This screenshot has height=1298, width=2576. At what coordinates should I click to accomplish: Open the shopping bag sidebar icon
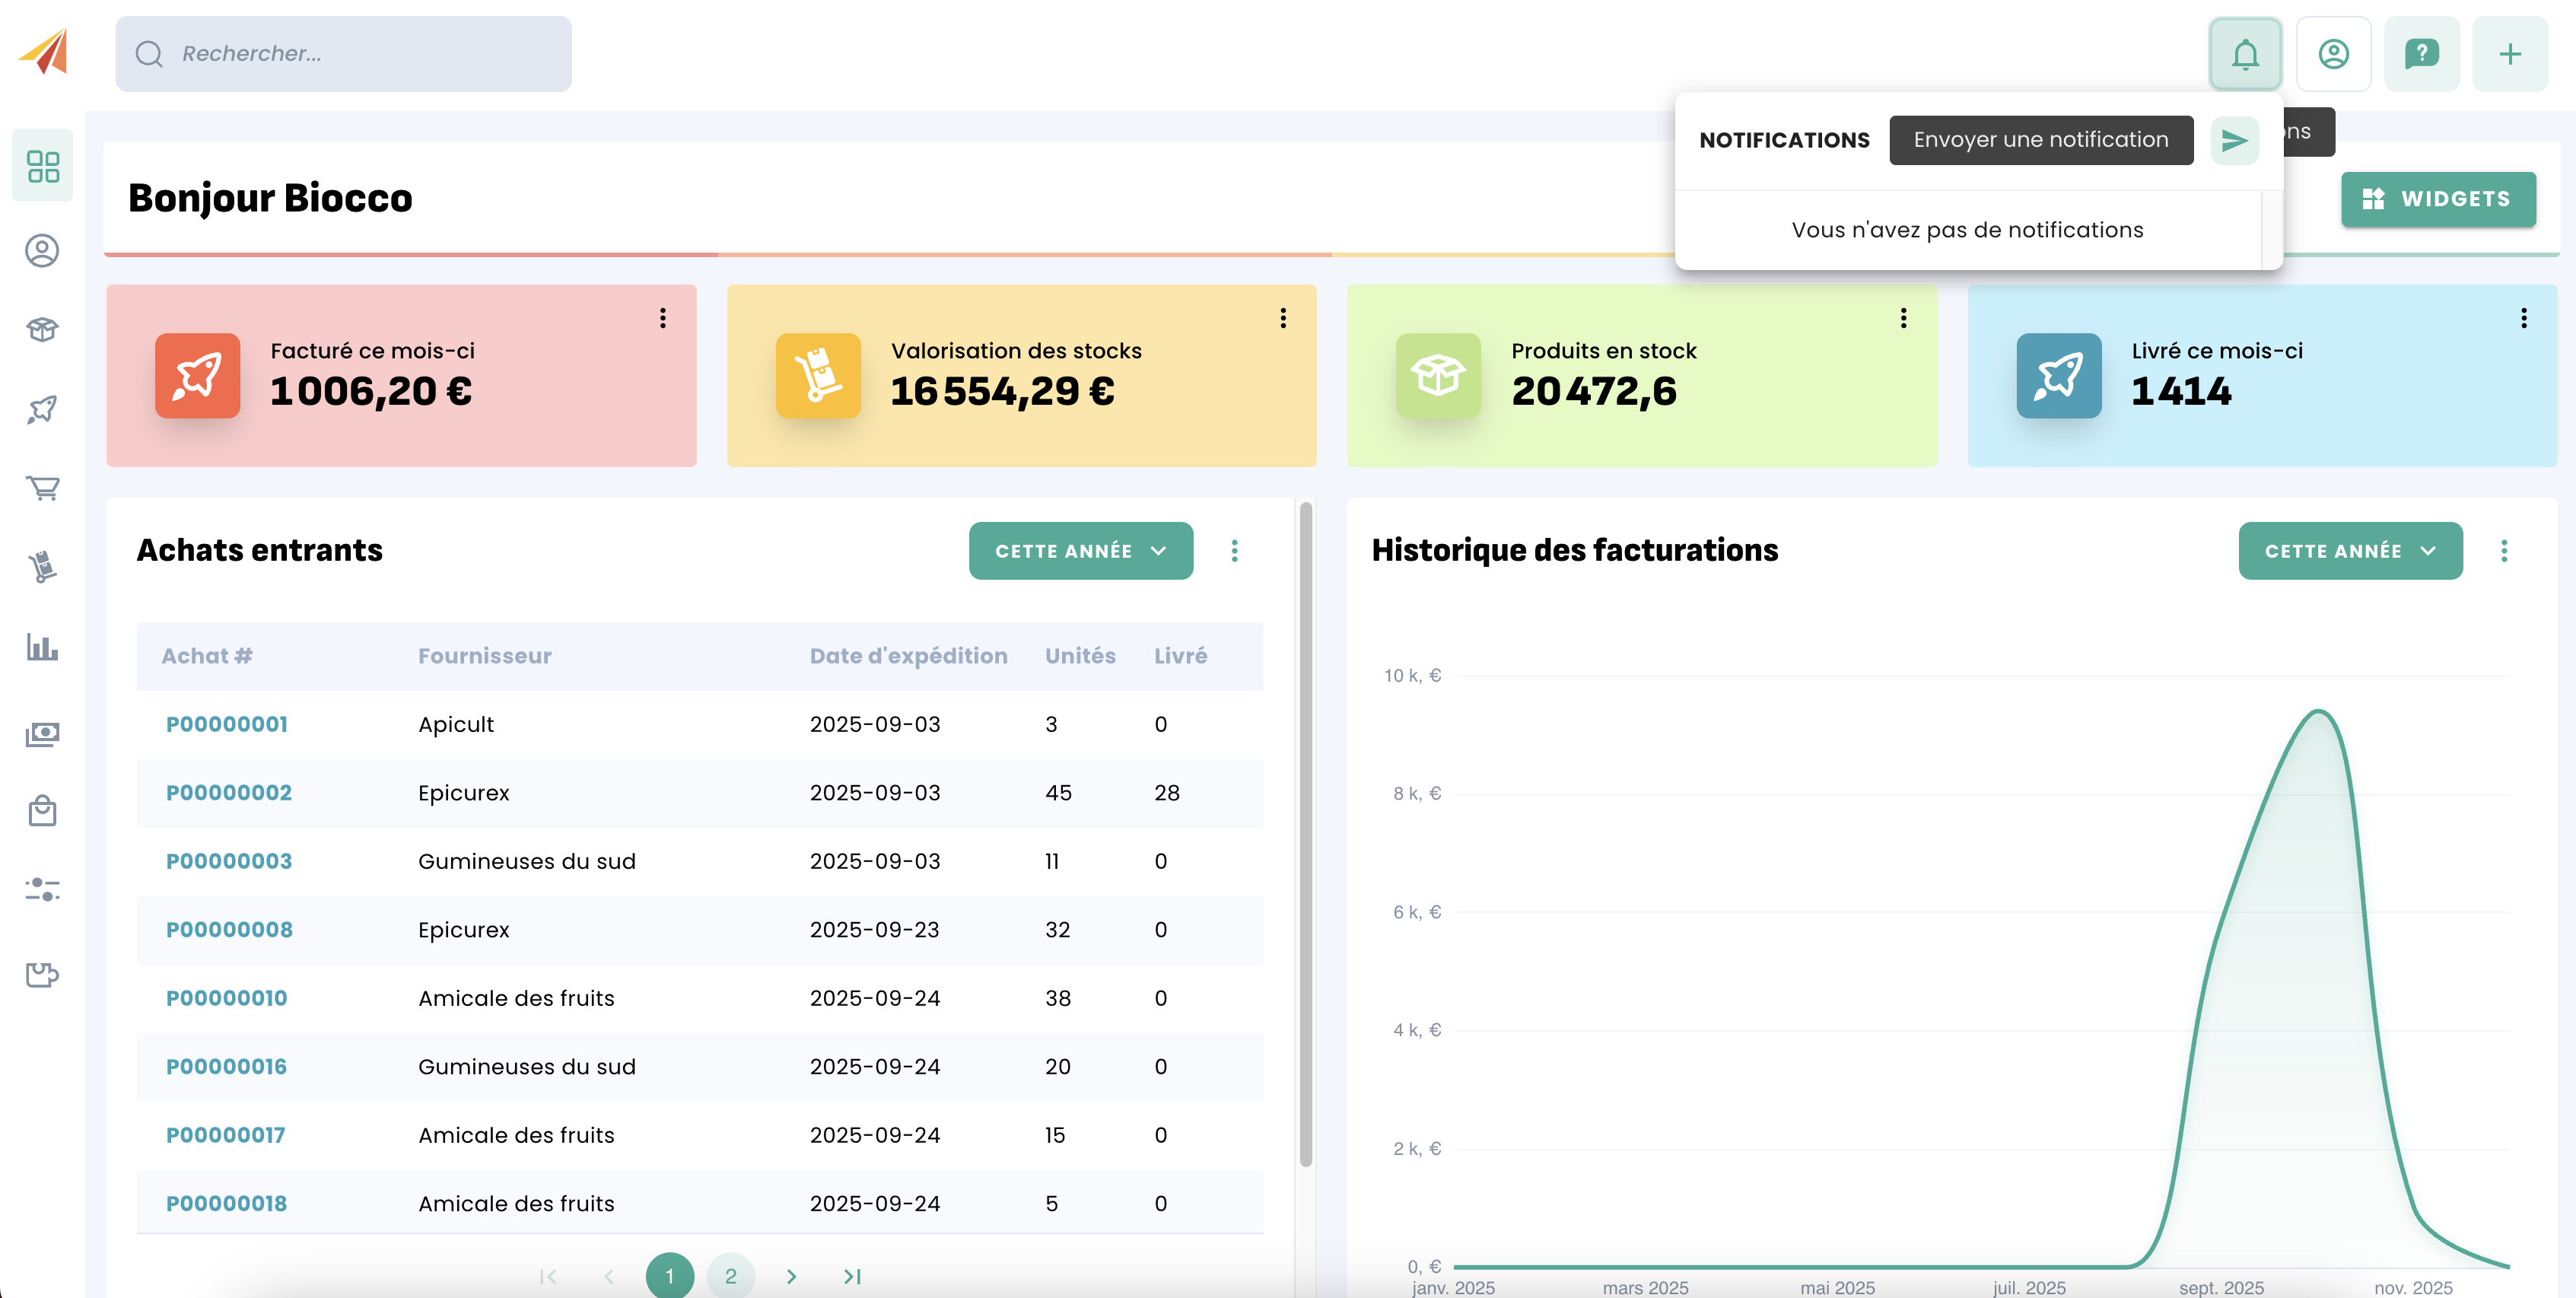[x=42, y=810]
